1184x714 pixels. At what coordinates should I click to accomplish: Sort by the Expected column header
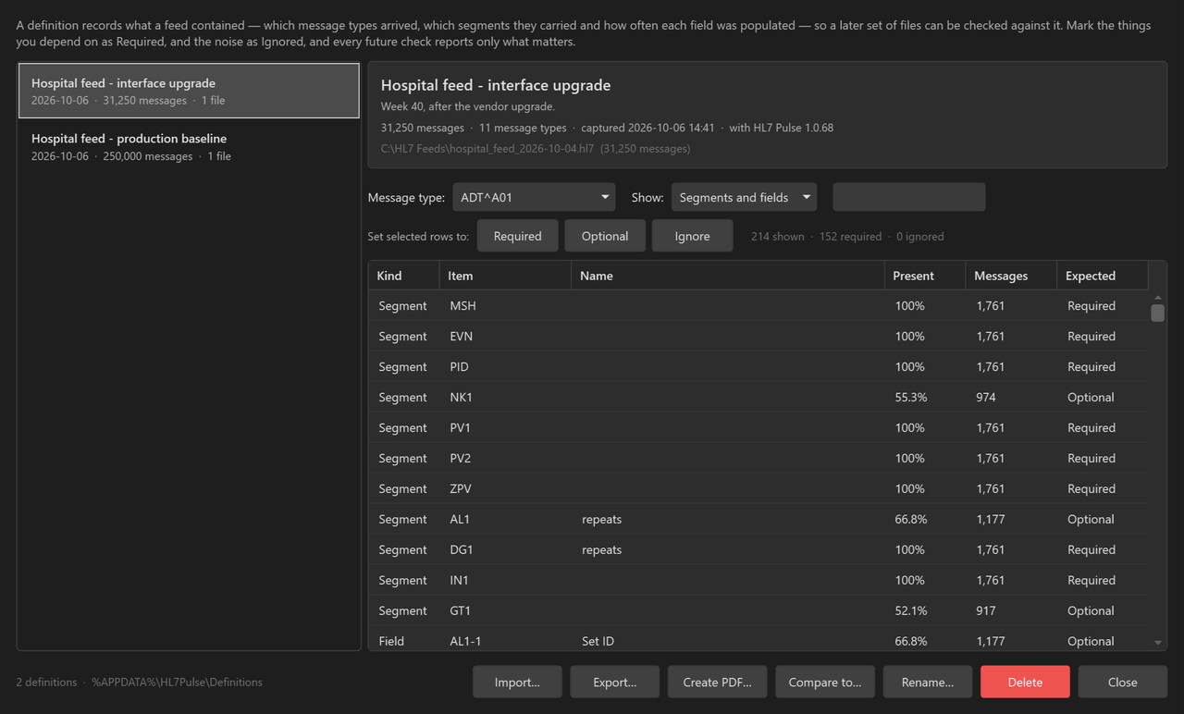pos(1102,276)
